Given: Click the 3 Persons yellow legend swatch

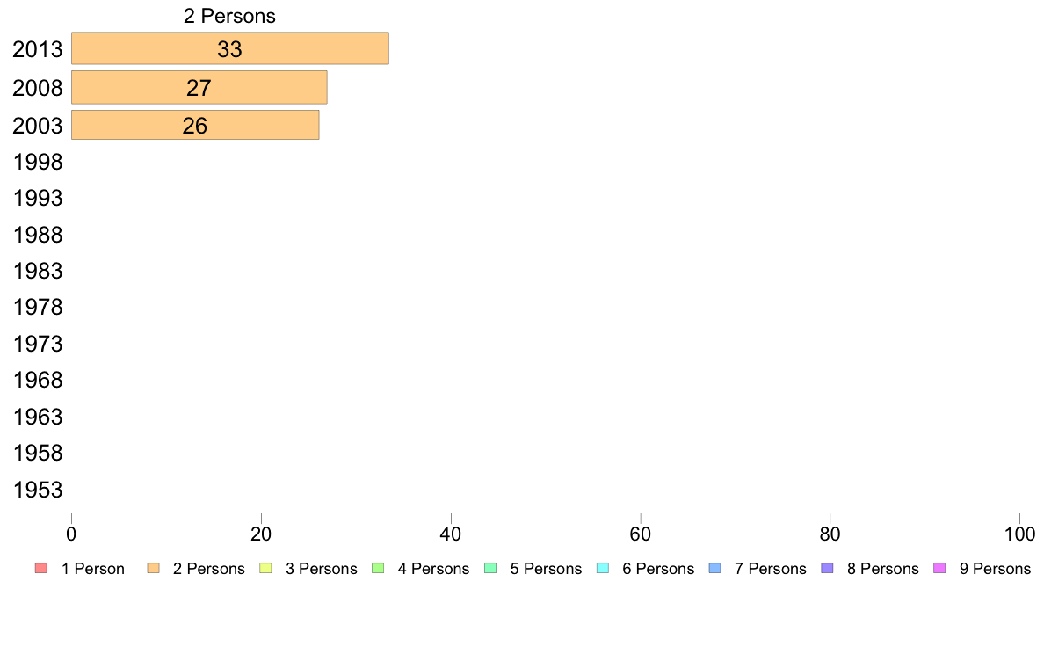Looking at the screenshot, I should 265,569.
